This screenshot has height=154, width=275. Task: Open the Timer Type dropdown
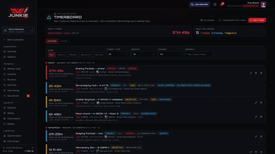[x=118, y=54]
